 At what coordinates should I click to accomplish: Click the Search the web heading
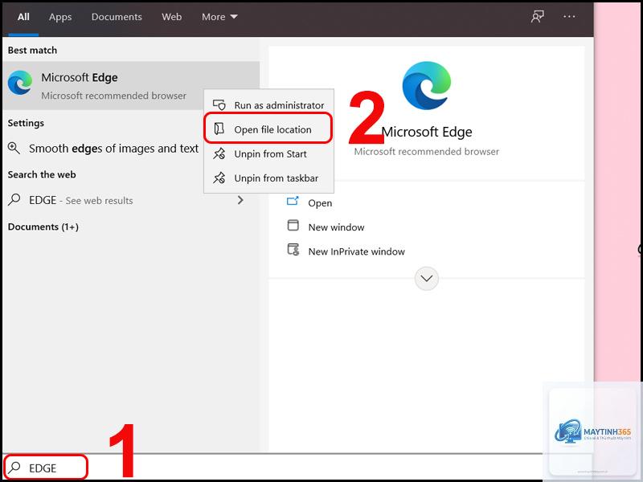point(42,174)
